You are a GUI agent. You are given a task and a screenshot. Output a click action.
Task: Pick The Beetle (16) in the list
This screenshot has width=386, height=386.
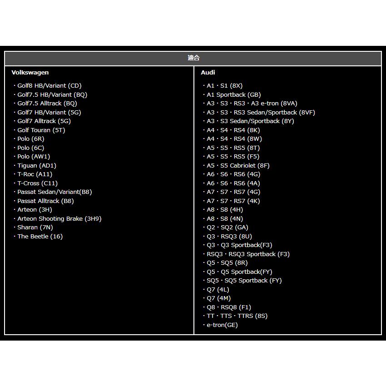pos(40,237)
